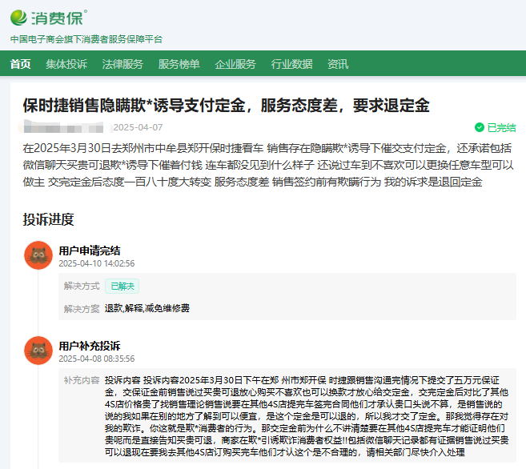
Task: Open the 首页 navigation tab
Action: [21, 64]
